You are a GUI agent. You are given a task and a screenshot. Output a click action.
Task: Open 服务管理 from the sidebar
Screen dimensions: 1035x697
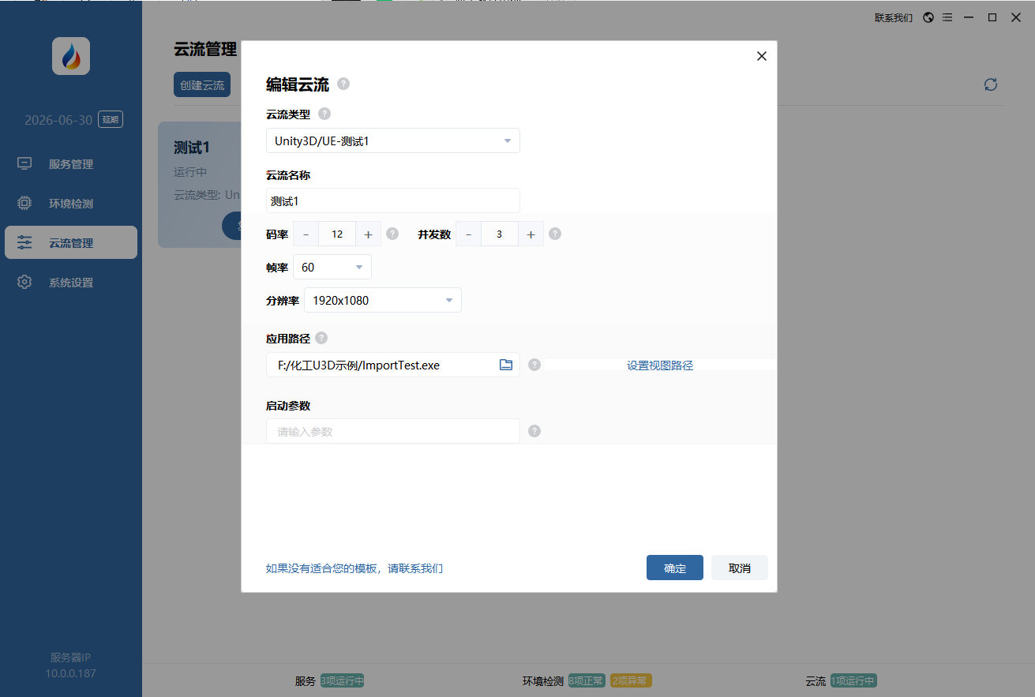coord(70,163)
